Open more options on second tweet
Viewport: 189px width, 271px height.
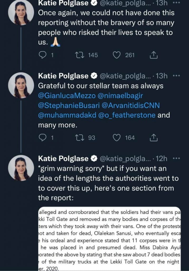[x=176, y=76]
